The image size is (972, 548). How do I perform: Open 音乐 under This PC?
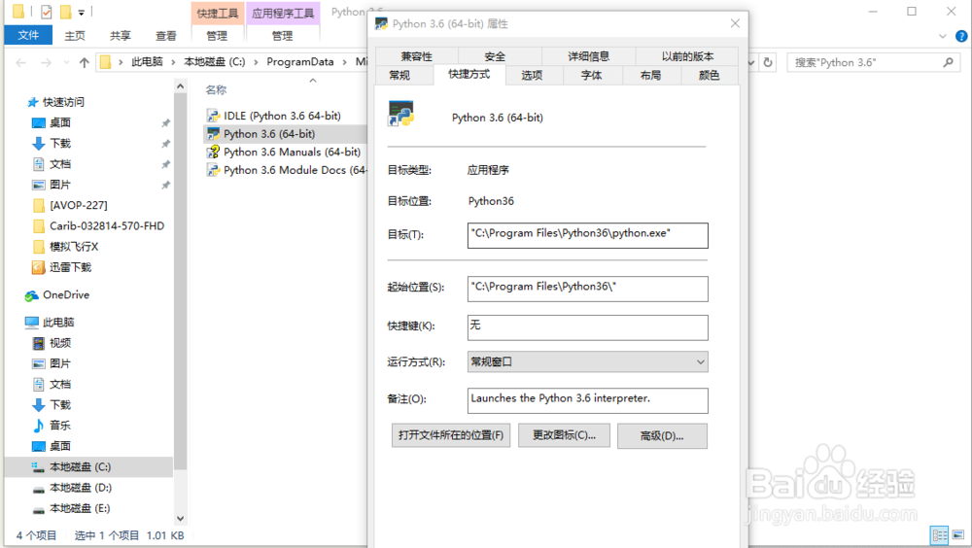[x=60, y=426]
